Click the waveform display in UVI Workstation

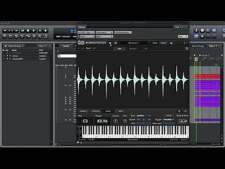133,80
